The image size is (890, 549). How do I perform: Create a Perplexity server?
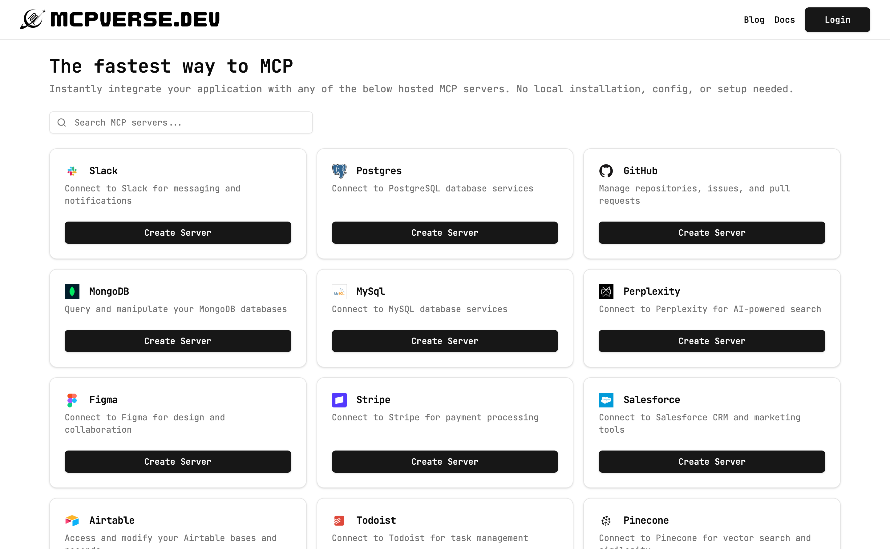[x=712, y=341]
